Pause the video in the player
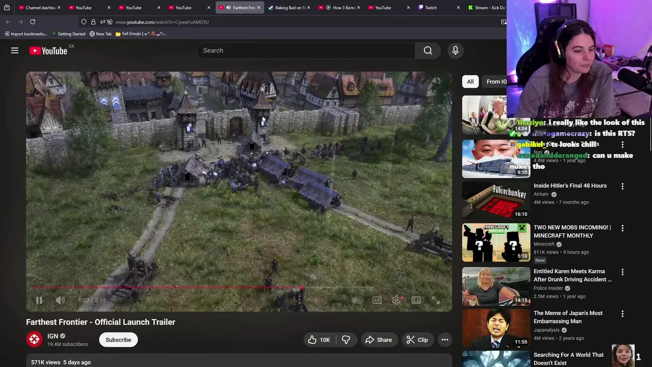The height and width of the screenshot is (367, 652). (39, 300)
